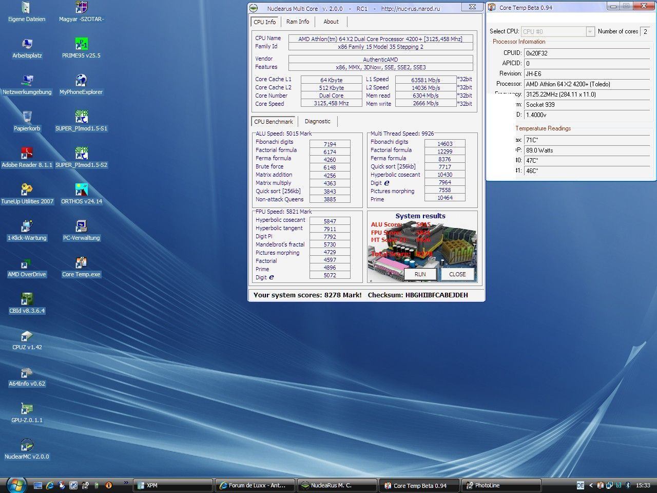Click the network tray icon
This screenshot has height=493, width=657.
(609, 485)
